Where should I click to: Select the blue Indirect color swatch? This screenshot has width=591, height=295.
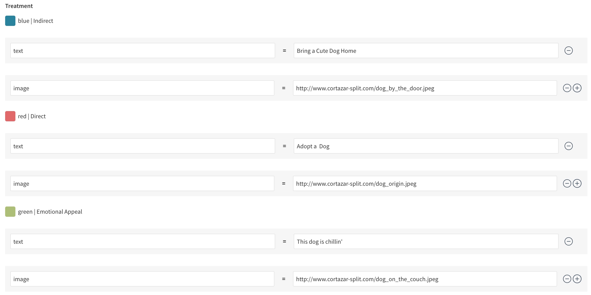[x=10, y=21]
